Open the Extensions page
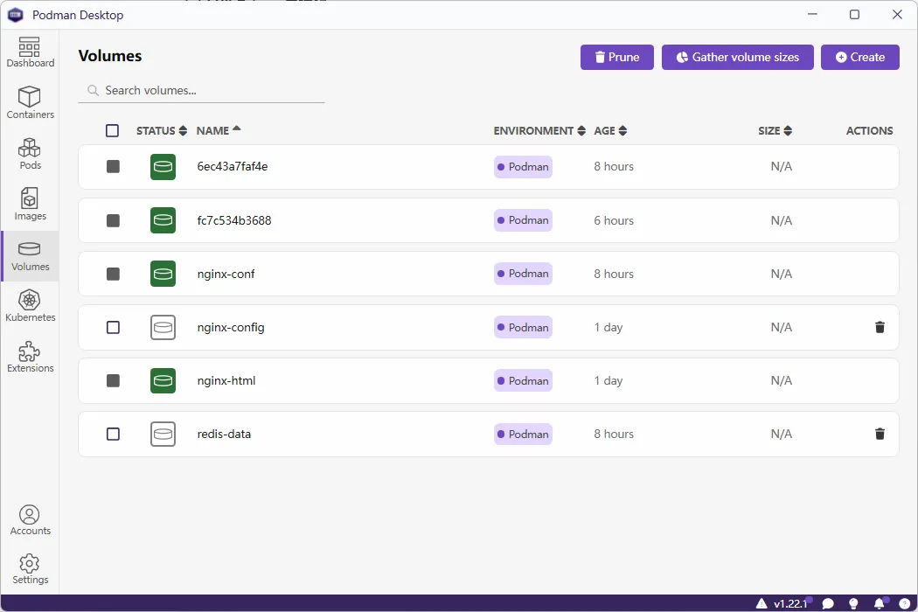The width and height of the screenshot is (918, 612). click(30, 357)
